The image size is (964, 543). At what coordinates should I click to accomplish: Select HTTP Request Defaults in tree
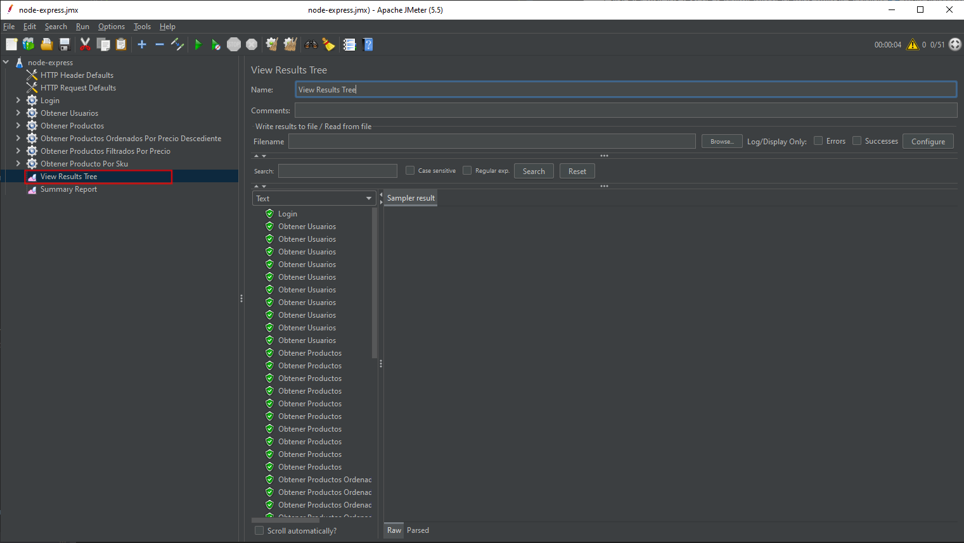click(78, 88)
